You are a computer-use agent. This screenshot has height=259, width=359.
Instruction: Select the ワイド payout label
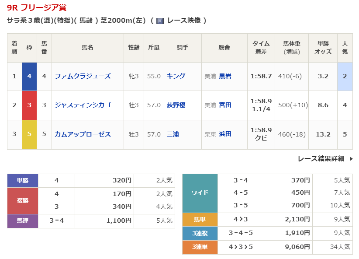coord(200,193)
